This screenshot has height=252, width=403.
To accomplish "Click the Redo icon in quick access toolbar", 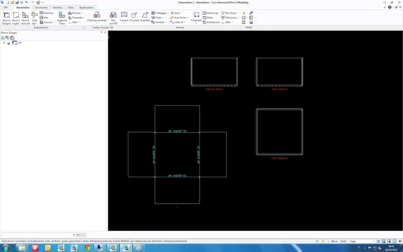I will click(33, 2).
